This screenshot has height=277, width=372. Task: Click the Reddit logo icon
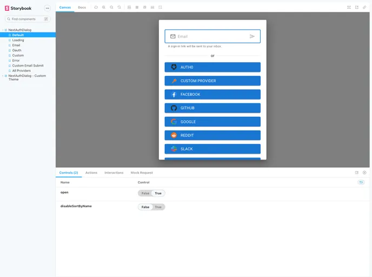(174, 135)
